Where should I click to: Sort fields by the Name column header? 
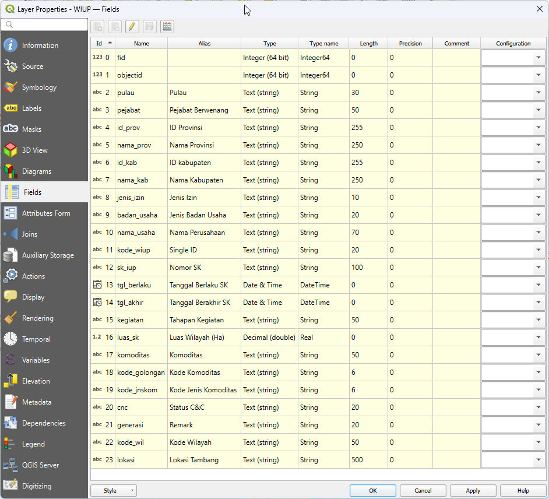[x=142, y=43]
